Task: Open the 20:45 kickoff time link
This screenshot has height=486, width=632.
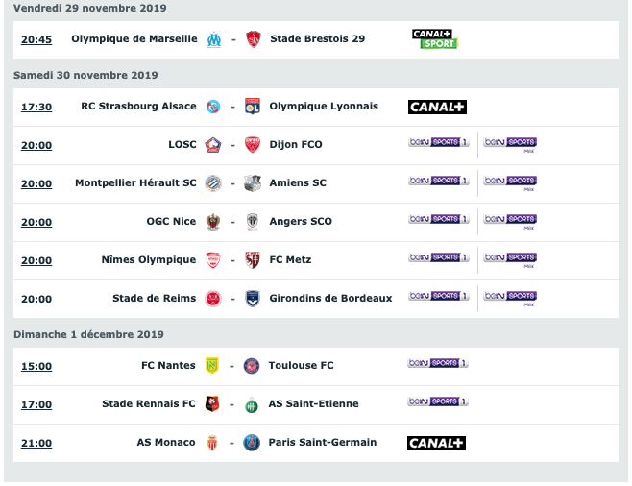Action: (x=36, y=40)
